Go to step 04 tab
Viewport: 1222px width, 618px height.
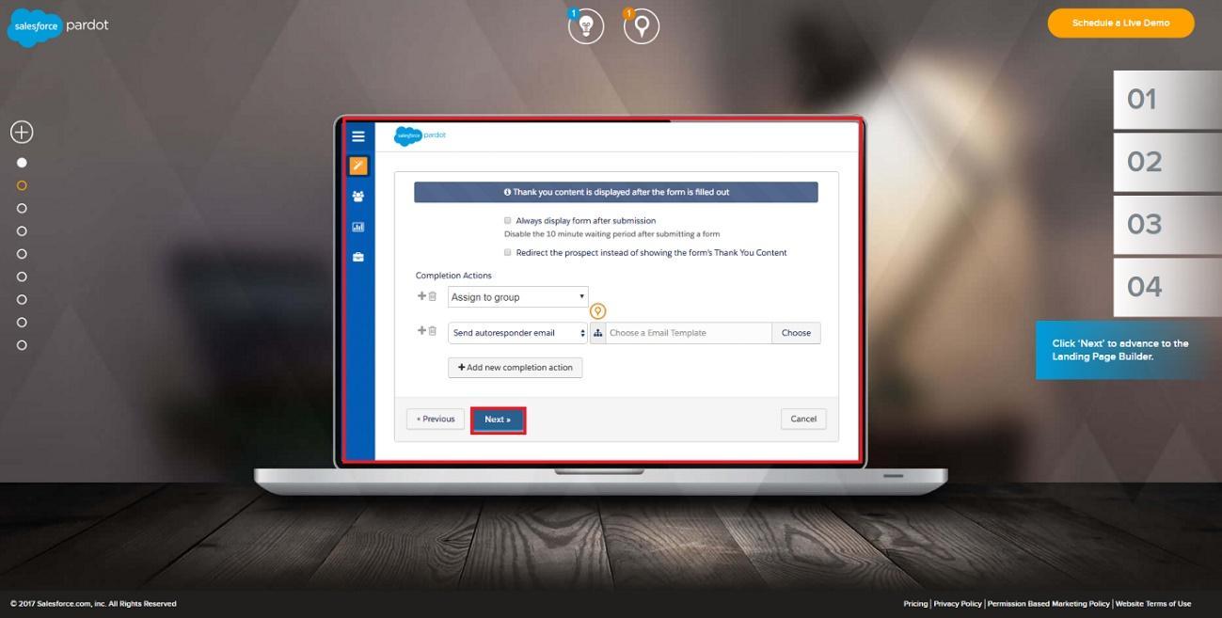[x=1167, y=286]
